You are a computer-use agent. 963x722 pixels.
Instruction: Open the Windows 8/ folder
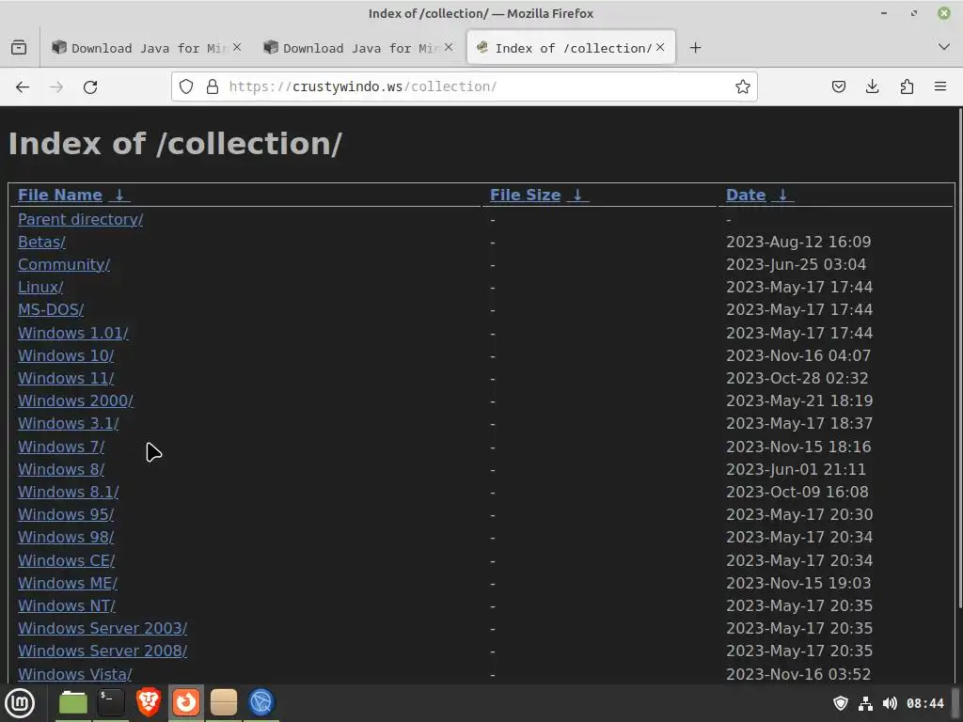(x=61, y=470)
